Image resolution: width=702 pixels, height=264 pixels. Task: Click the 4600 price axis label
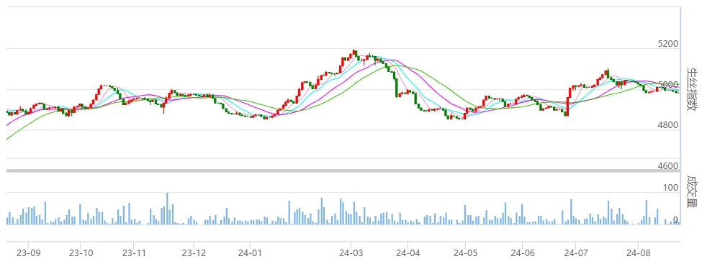pyautogui.click(x=668, y=166)
